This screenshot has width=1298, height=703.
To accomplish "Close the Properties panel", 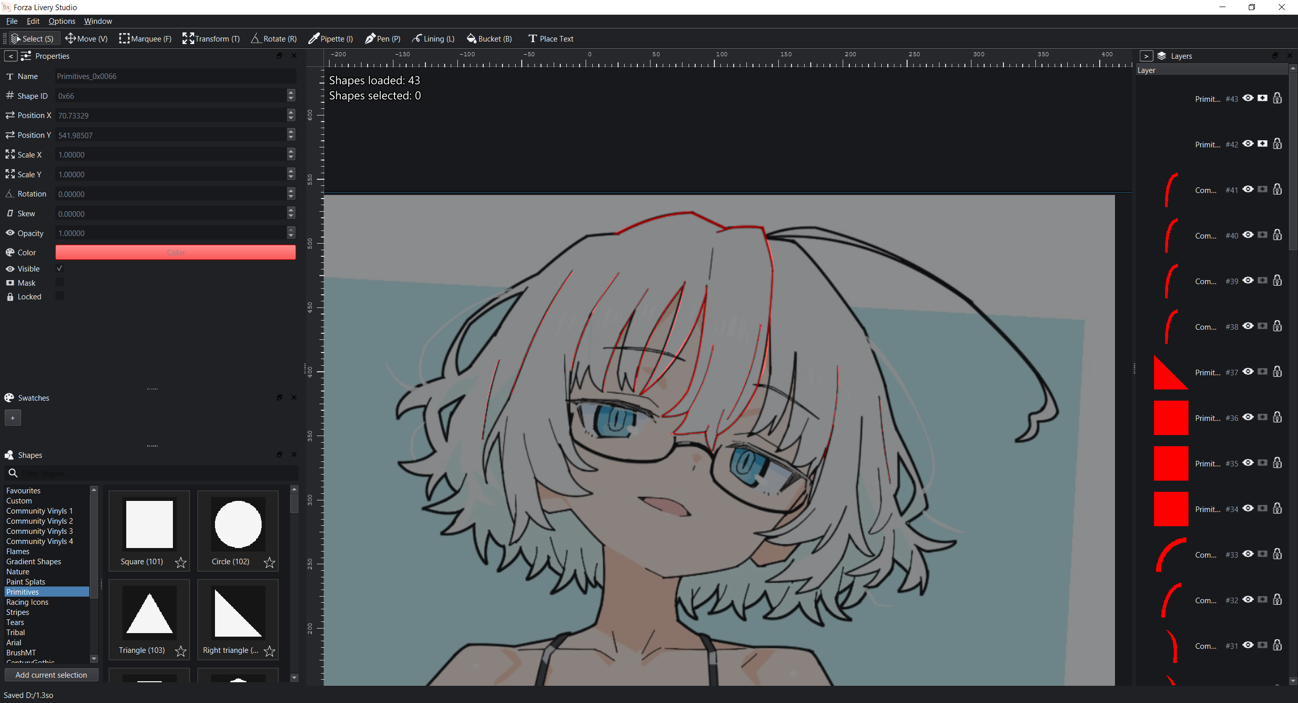I will (x=294, y=56).
